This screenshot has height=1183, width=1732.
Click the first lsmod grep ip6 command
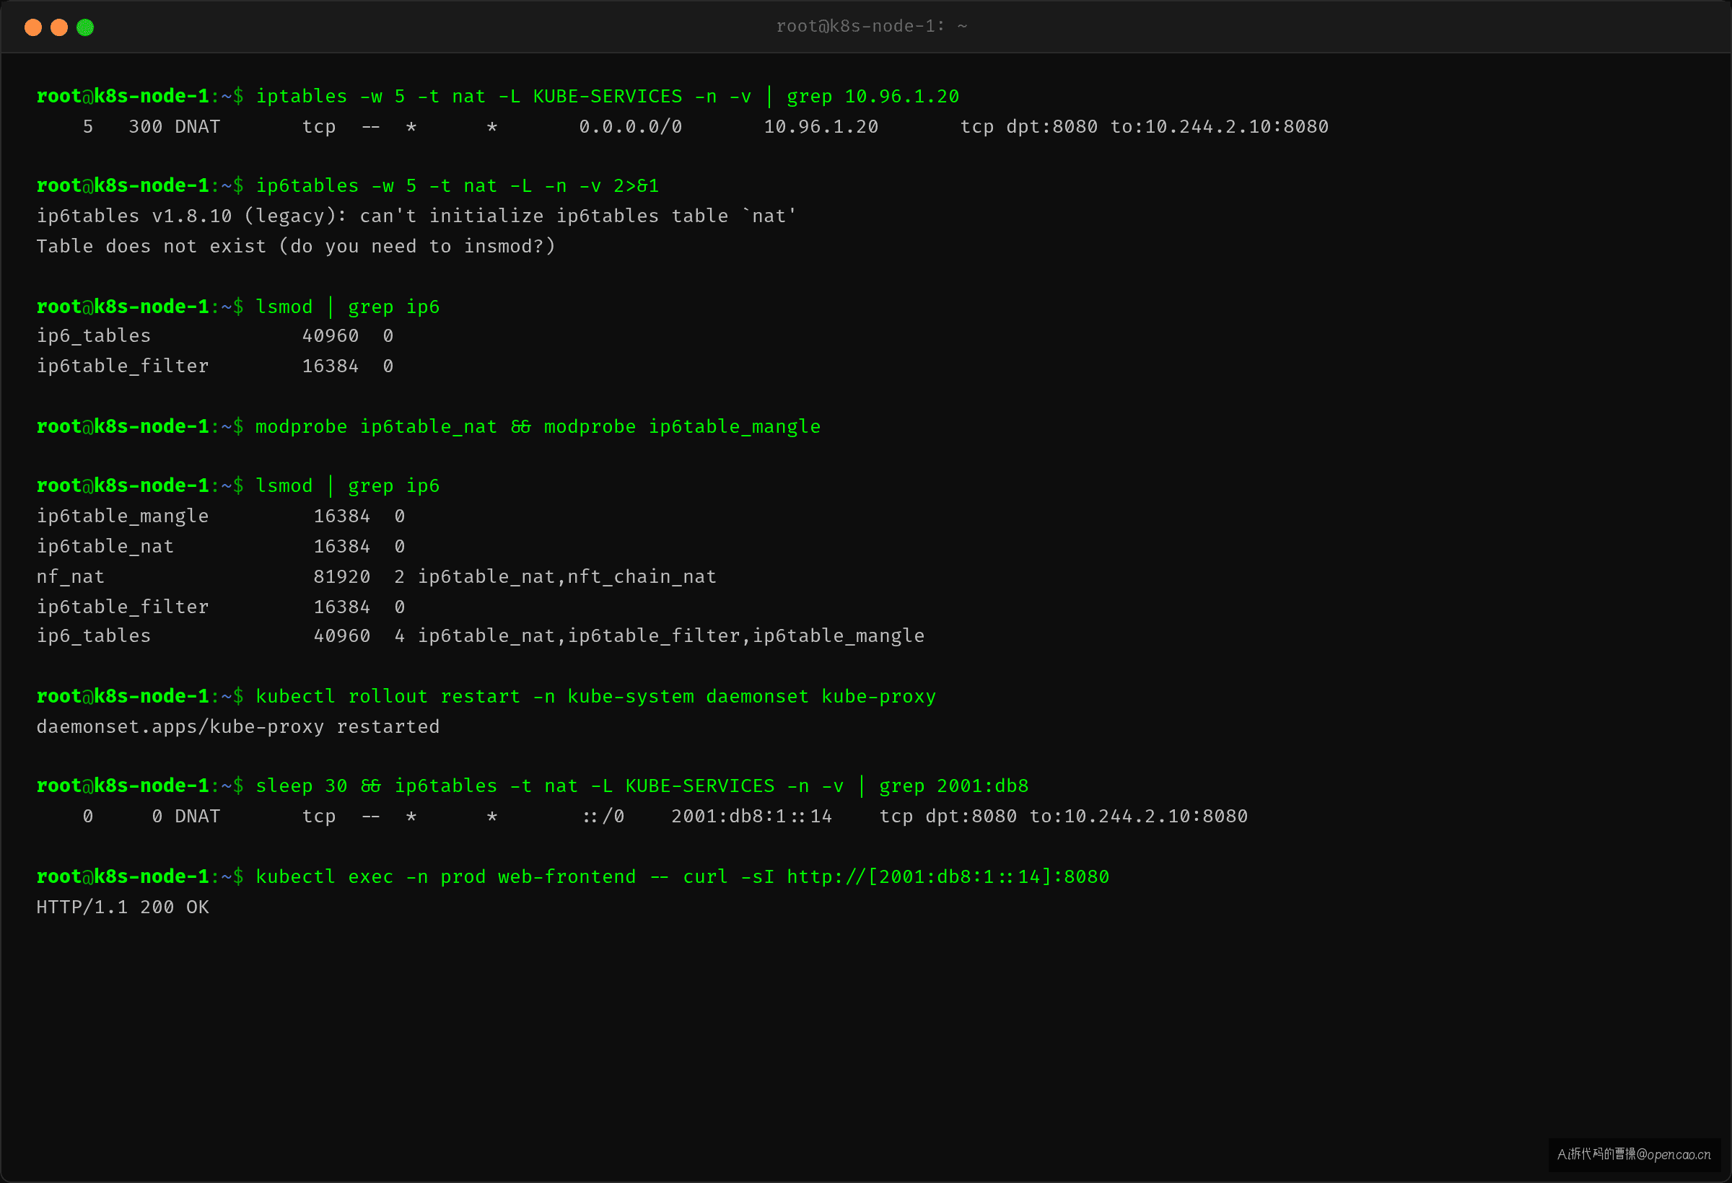347,306
